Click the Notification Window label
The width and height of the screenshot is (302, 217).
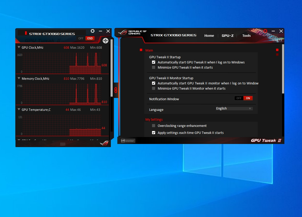(x=164, y=99)
